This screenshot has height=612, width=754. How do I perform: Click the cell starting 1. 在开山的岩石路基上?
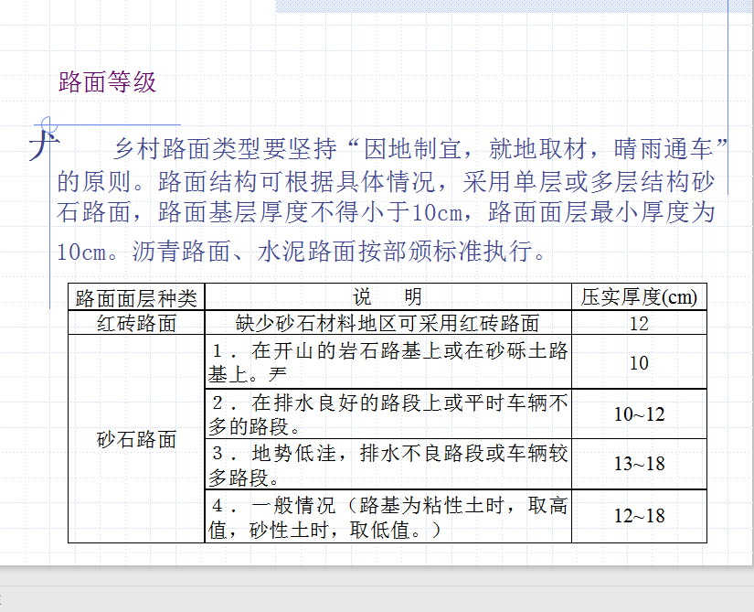pos(388,362)
